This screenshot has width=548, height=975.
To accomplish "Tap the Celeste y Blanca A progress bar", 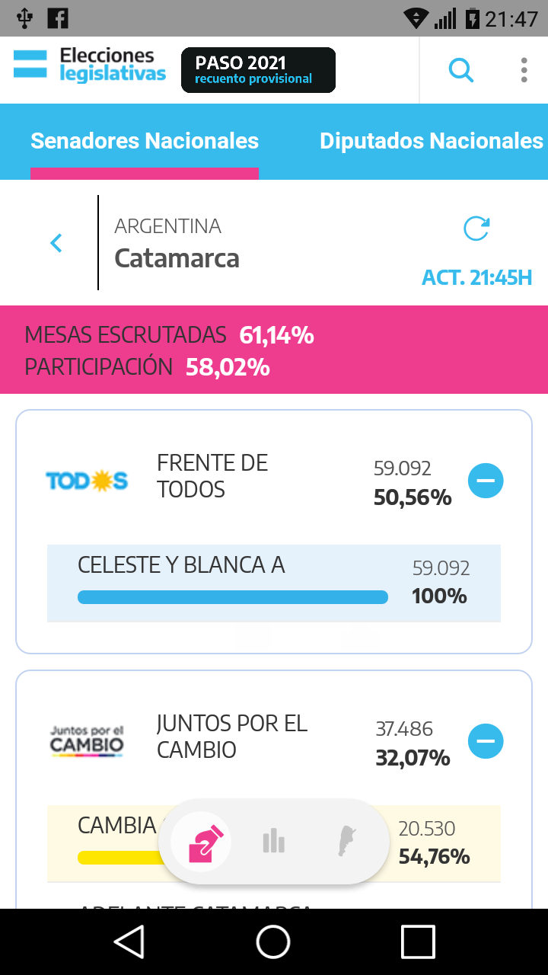I will [x=233, y=597].
